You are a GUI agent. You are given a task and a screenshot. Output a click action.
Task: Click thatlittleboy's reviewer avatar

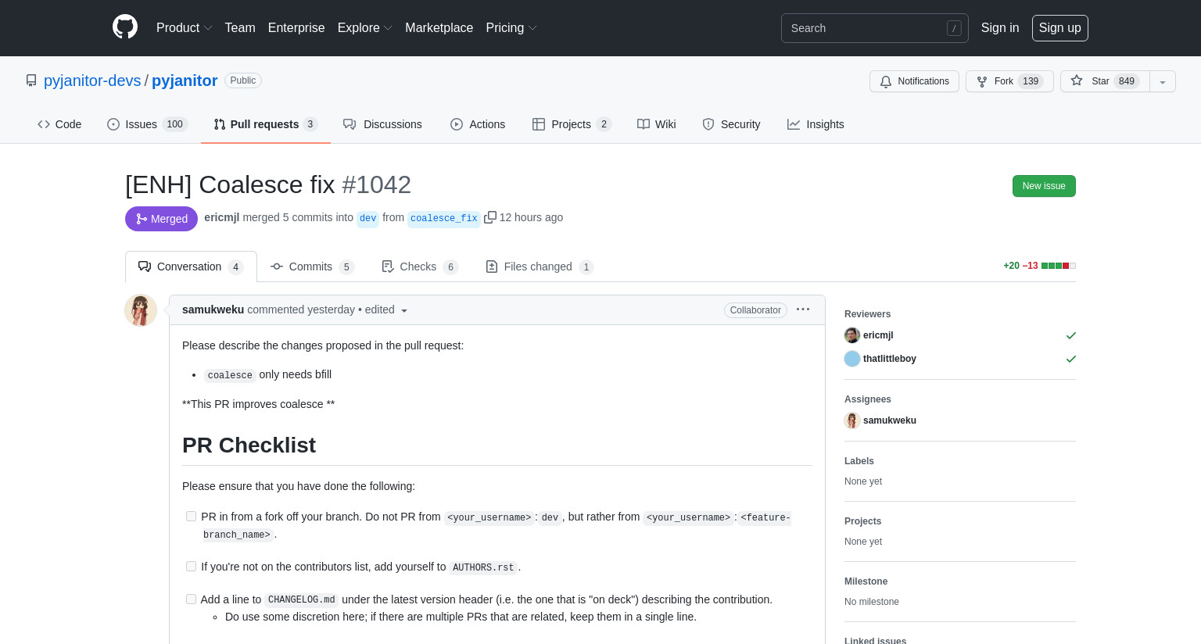852,359
